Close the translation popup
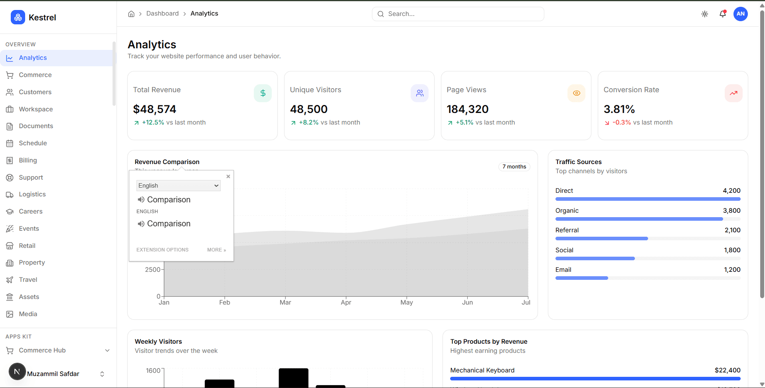This screenshot has width=765, height=388. click(228, 176)
